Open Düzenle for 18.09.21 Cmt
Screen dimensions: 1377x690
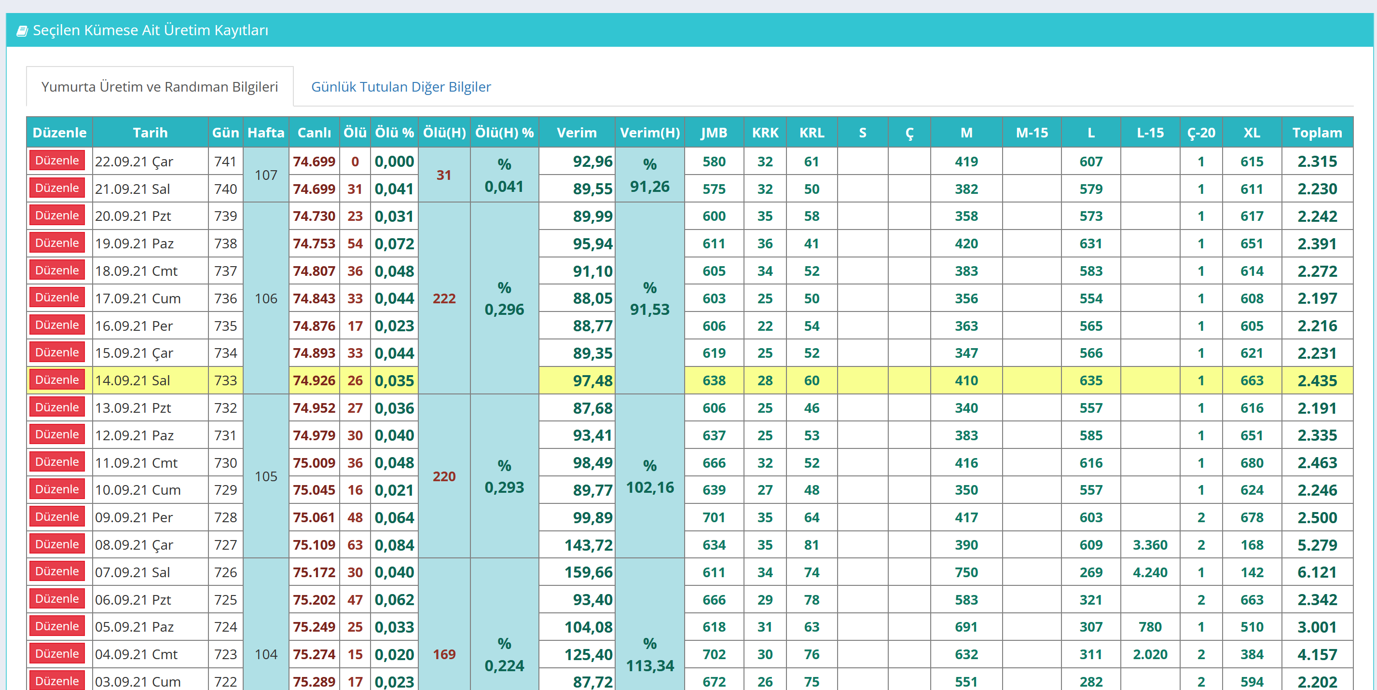click(x=57, y=270)
